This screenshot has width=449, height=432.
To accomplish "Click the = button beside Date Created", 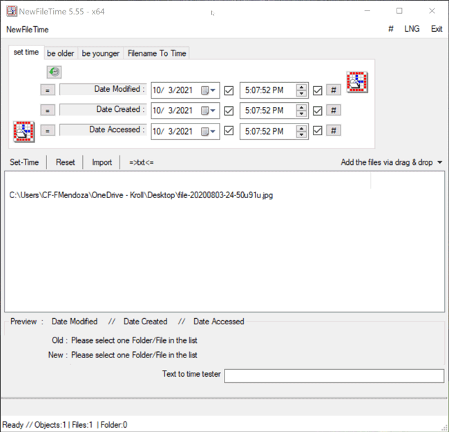I will (48, 110).
